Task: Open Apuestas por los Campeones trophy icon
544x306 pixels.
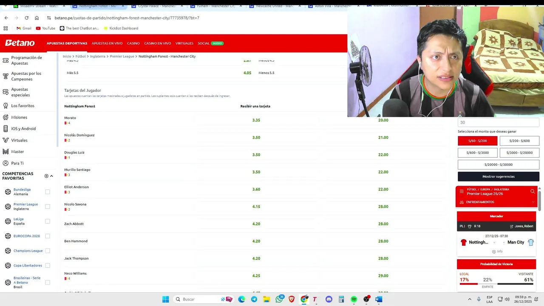Action: (6, 76)
